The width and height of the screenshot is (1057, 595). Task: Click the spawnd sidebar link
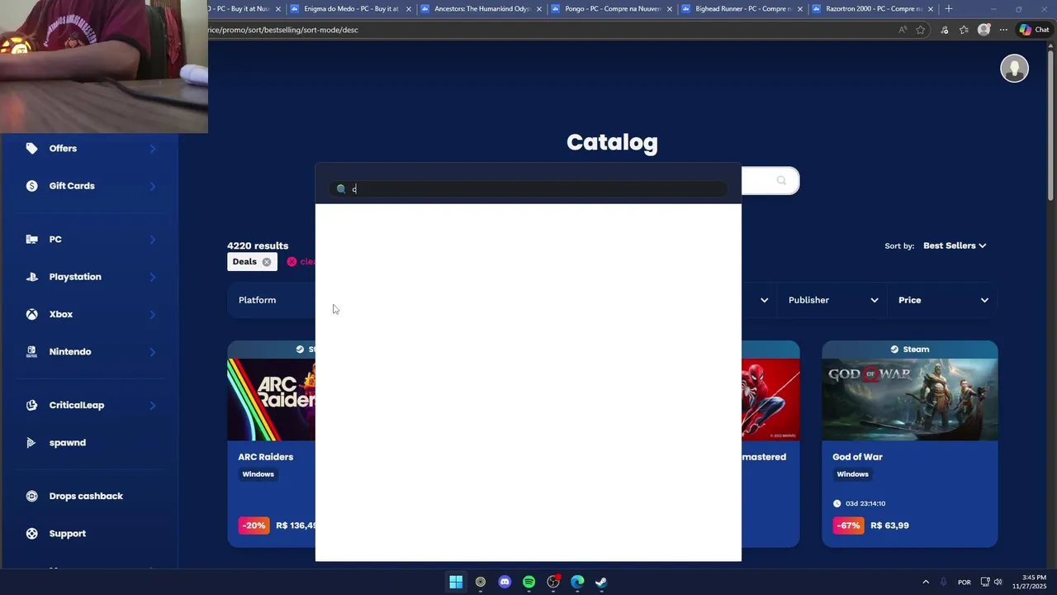coord(68,443)
